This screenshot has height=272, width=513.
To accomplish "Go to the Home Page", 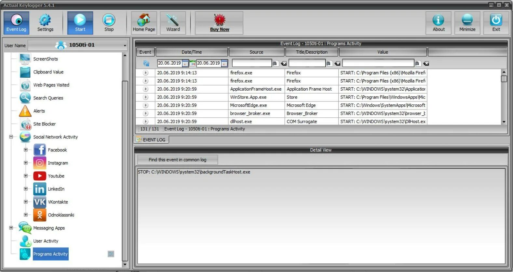I will [x=144, y=23].
